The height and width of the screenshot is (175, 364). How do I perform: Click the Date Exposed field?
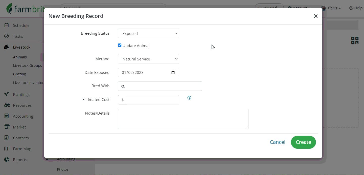tap(149, 72)
